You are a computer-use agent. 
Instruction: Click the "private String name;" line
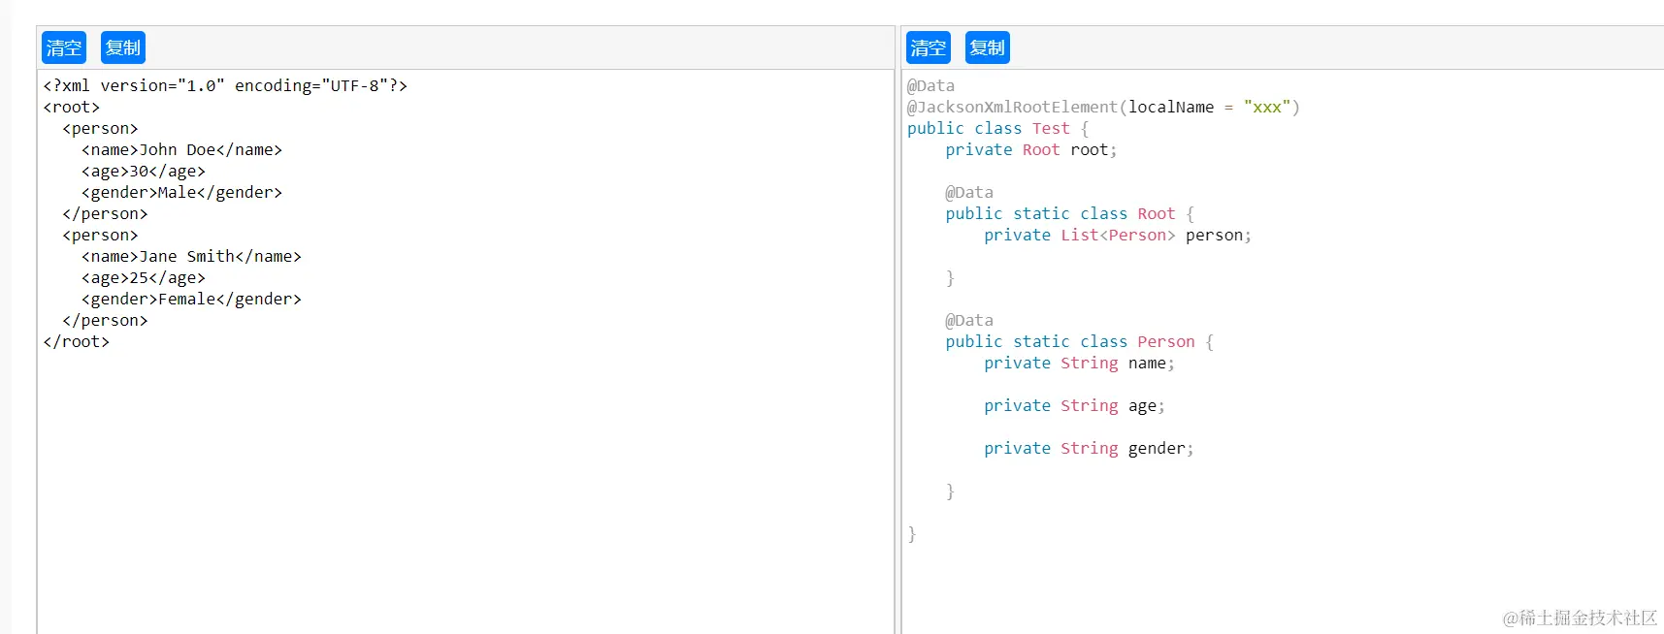click(1079, 363)
